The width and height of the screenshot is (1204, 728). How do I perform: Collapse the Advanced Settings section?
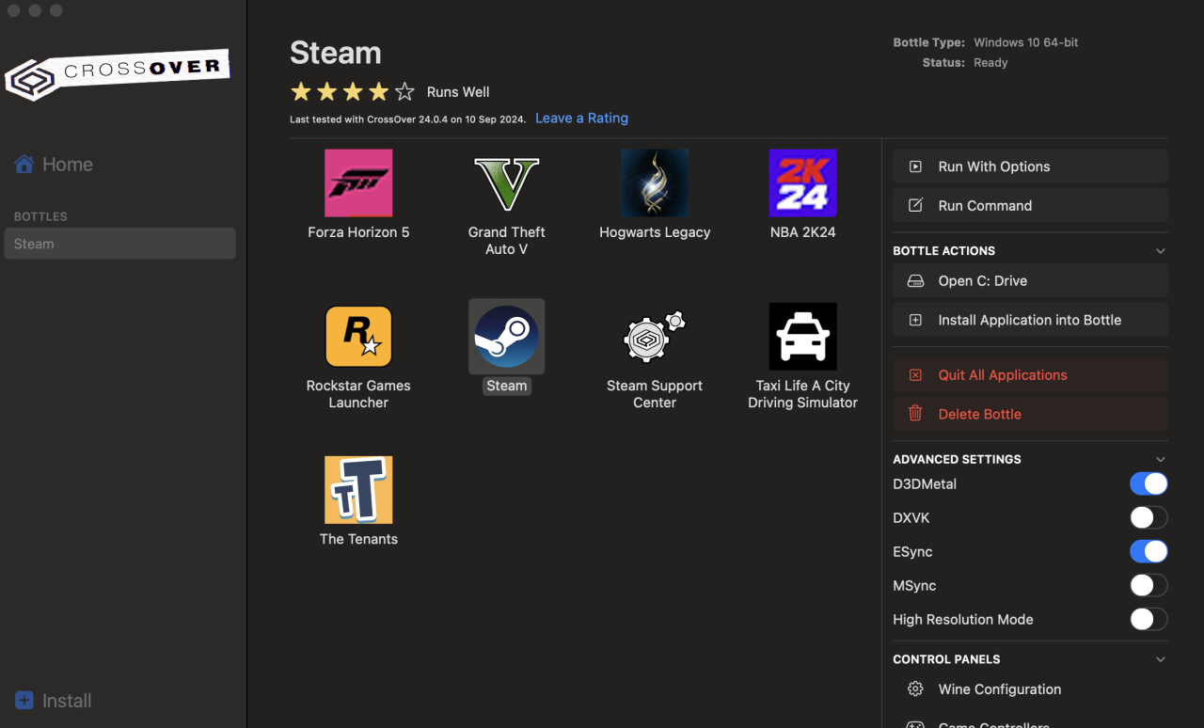[1160, 460]
